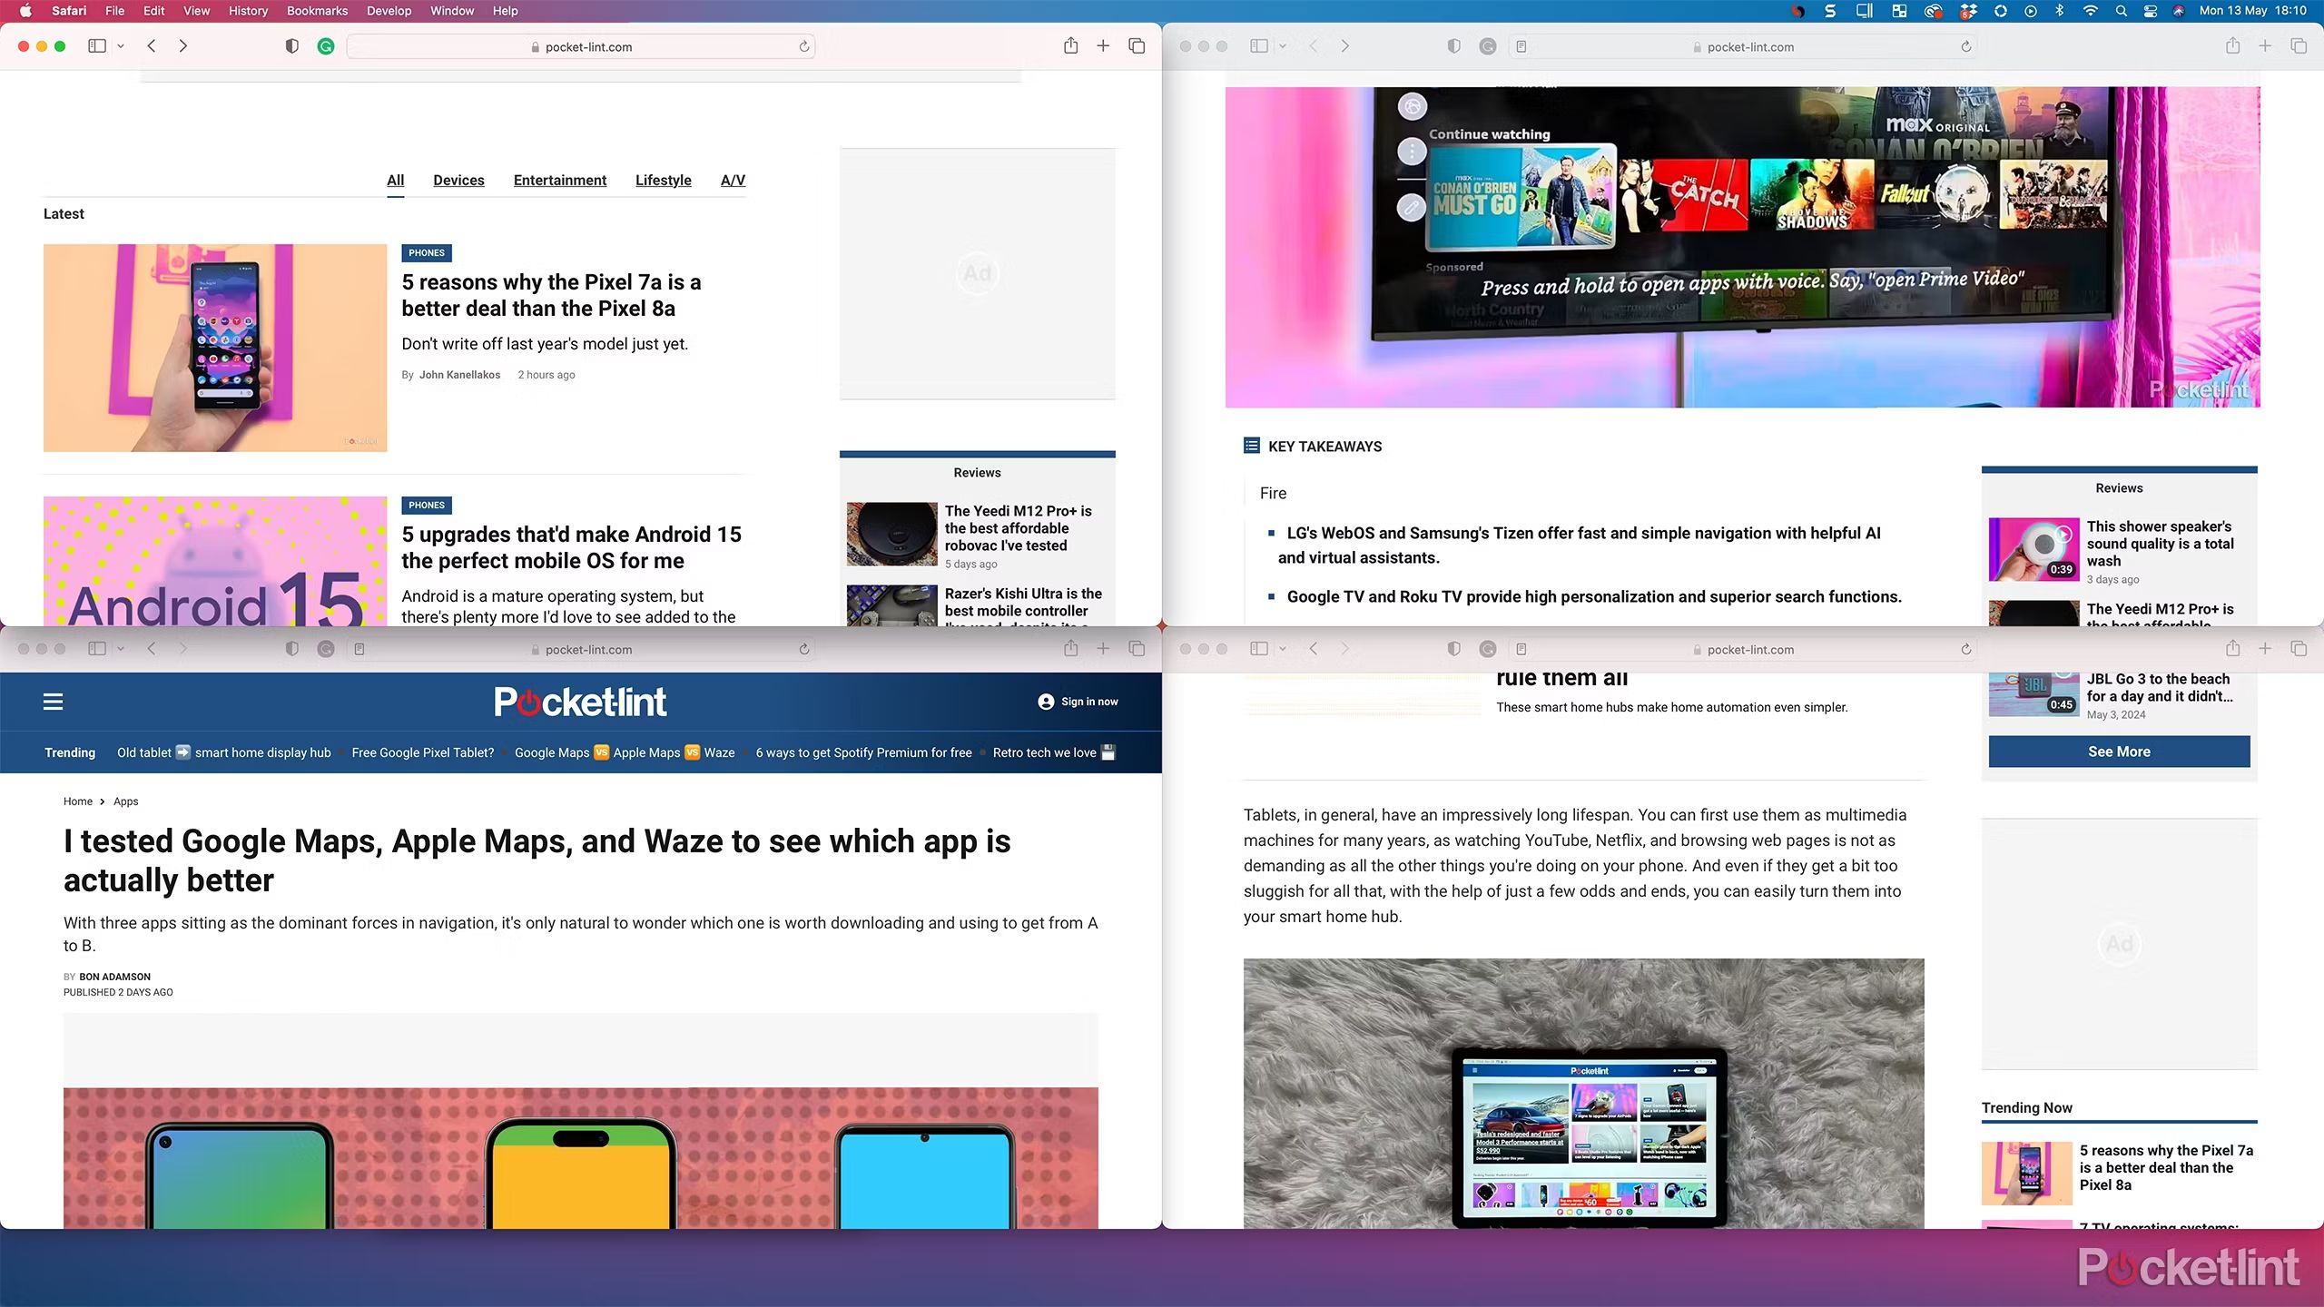This screenshot has height=1307, width=2324.
Task: Open privacy shield in top-left Safari window
Action: tap(291, 46)
